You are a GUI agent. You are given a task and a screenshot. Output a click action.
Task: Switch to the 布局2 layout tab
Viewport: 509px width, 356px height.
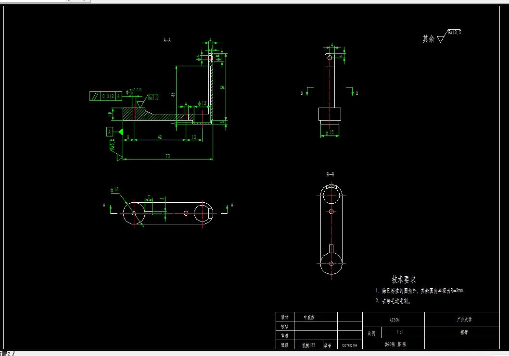coord(6,354)
